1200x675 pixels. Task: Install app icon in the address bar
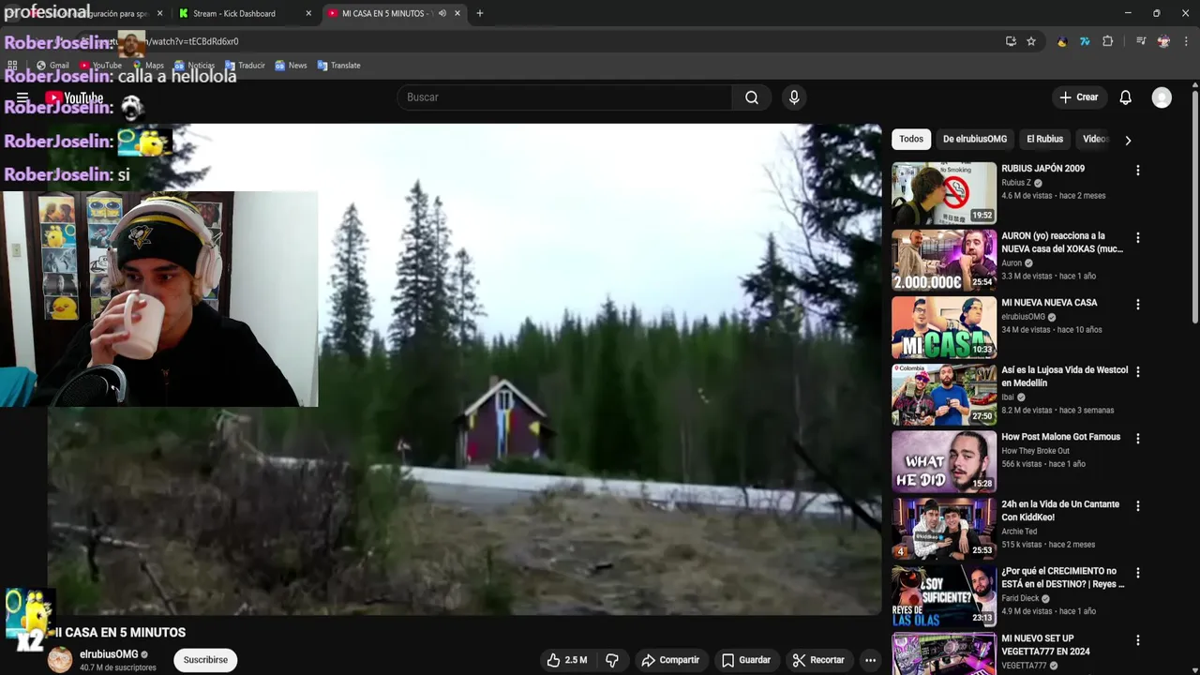pos(1011,41)
